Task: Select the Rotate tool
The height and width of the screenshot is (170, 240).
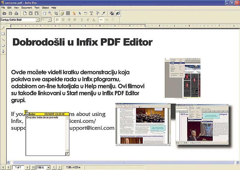Action: pyautogui.click(x=85, y=13)
